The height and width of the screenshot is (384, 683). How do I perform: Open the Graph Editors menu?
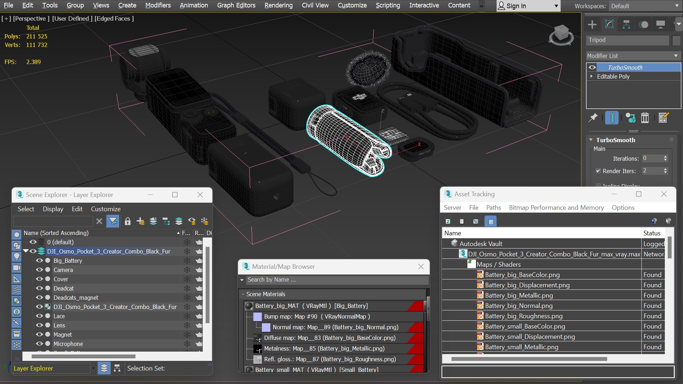[236, 5]
